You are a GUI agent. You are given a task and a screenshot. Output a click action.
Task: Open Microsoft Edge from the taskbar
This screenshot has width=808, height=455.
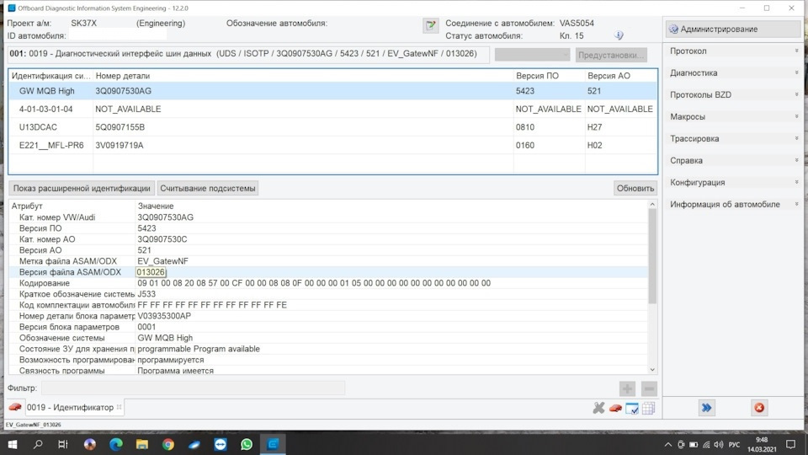[x=116, y=444]
